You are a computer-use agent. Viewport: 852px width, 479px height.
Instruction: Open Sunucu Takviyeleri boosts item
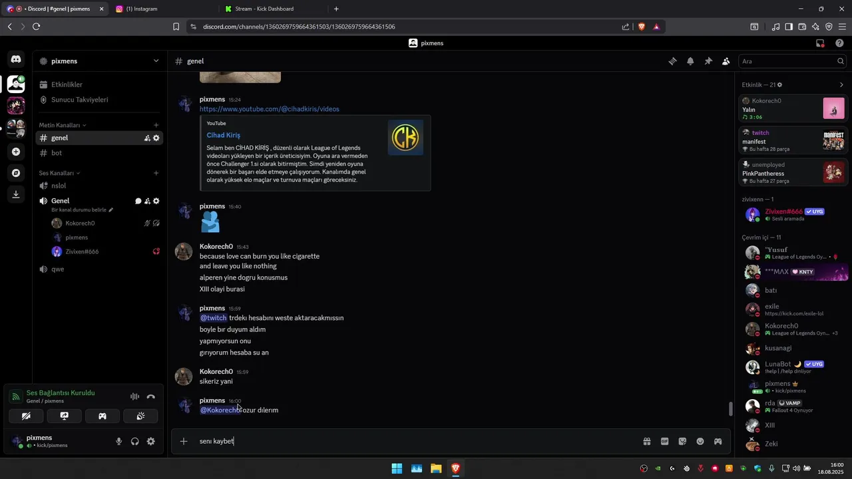click(x=99, y=100)
